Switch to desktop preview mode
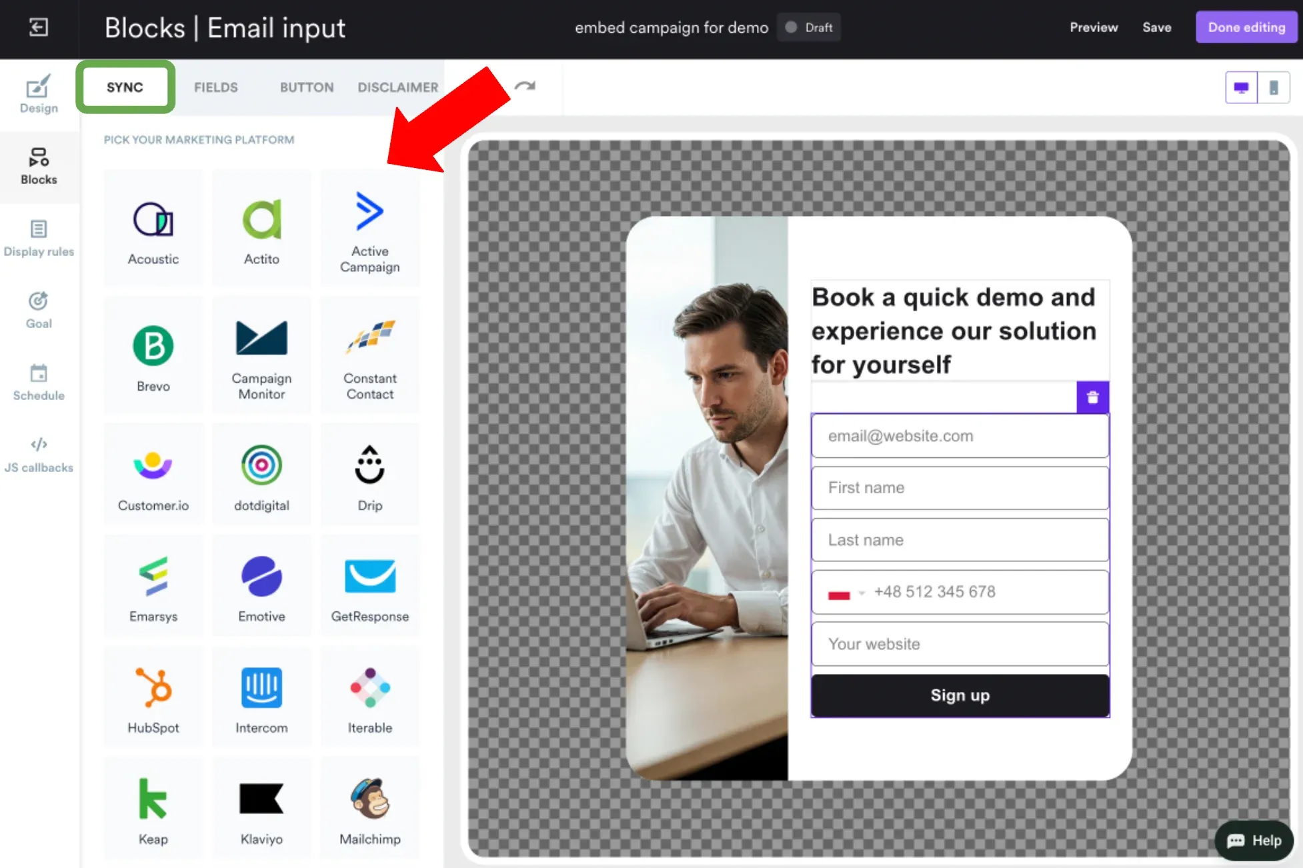The image size is (1303, 868). click(x=1242, y=87)
